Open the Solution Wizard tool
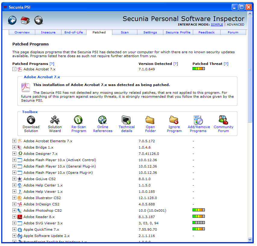The image size is (257, 246). 55,120
